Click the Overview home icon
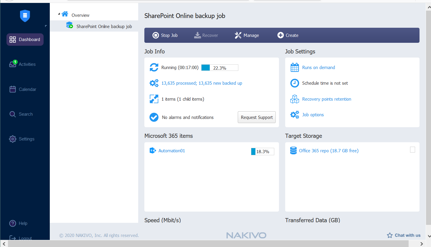Viewport: 431px width, 247px height. click(x=65, y=14)
